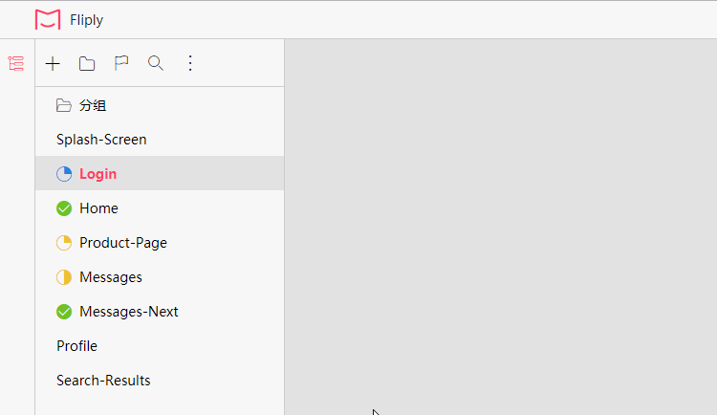Click the Fliply app name text

pyautogui.click(x=86, y=20)
